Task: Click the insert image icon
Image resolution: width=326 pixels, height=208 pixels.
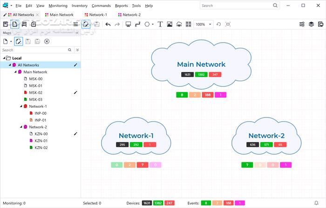Action: click(x=170, y=24)
